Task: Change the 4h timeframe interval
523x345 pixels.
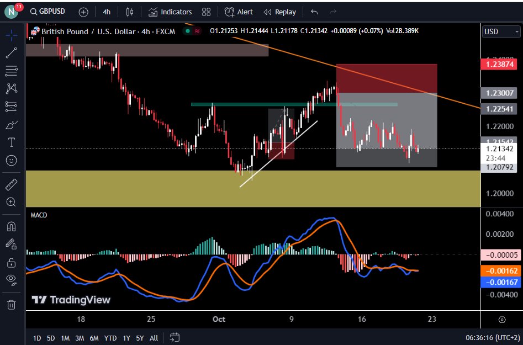Action: [x=107, y=12]
